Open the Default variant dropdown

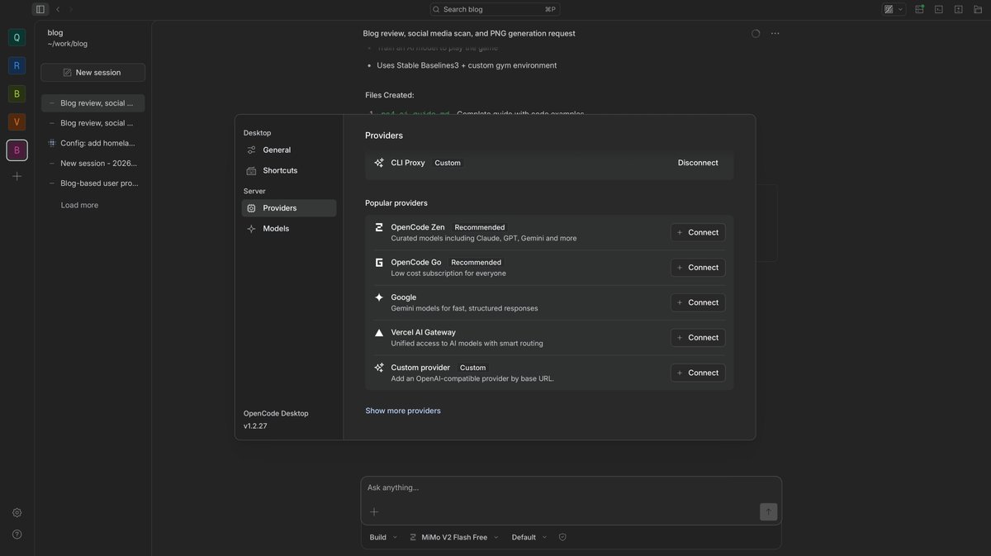[x=529, y=537]
